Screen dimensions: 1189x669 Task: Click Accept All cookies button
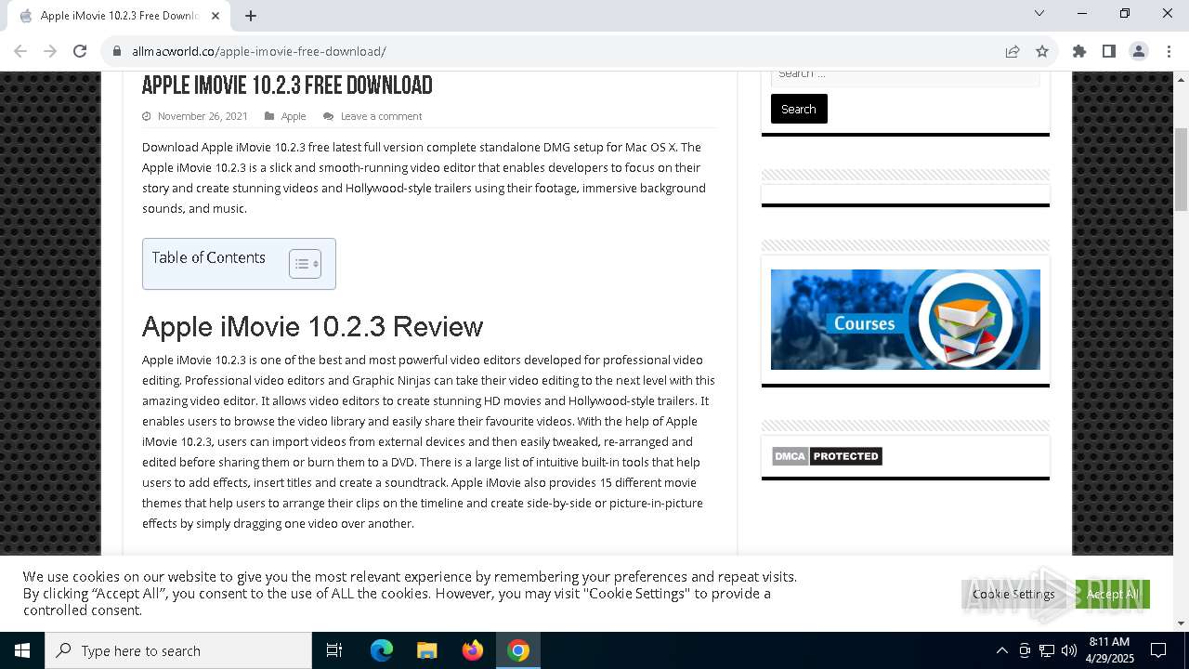[x=1113, y=594]
